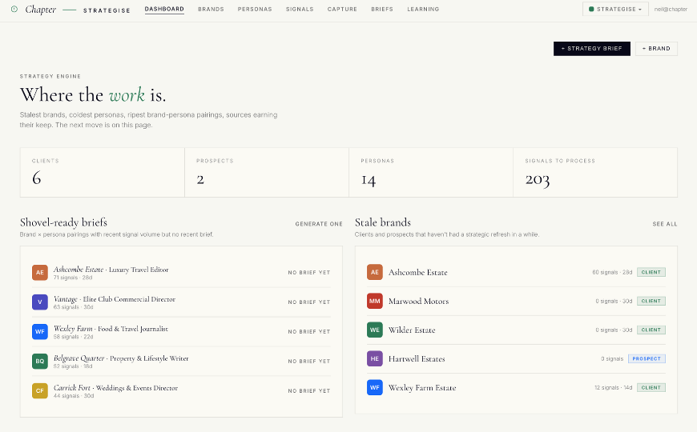The height and width of the screenshot is (432, 697).
Task: Click the Strategise label beside the Chapter logo
Action: click(107, 10)
